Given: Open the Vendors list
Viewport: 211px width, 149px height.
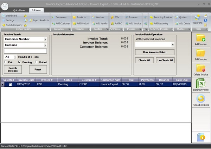Looking at the screenshot, I should point(98,17).
